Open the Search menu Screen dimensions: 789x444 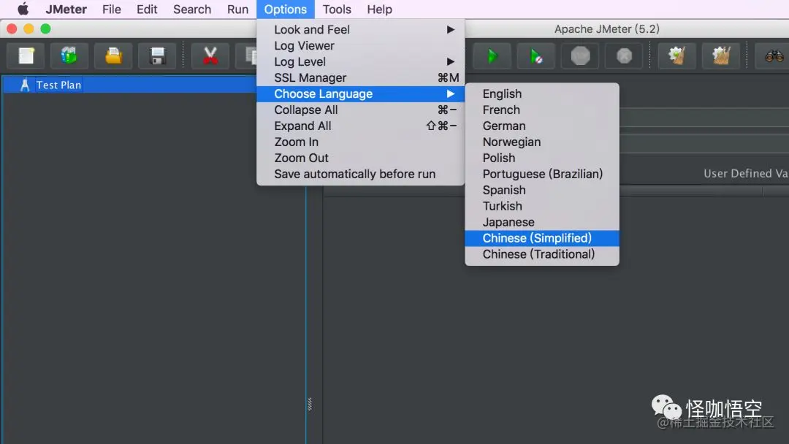pos(191,9)
